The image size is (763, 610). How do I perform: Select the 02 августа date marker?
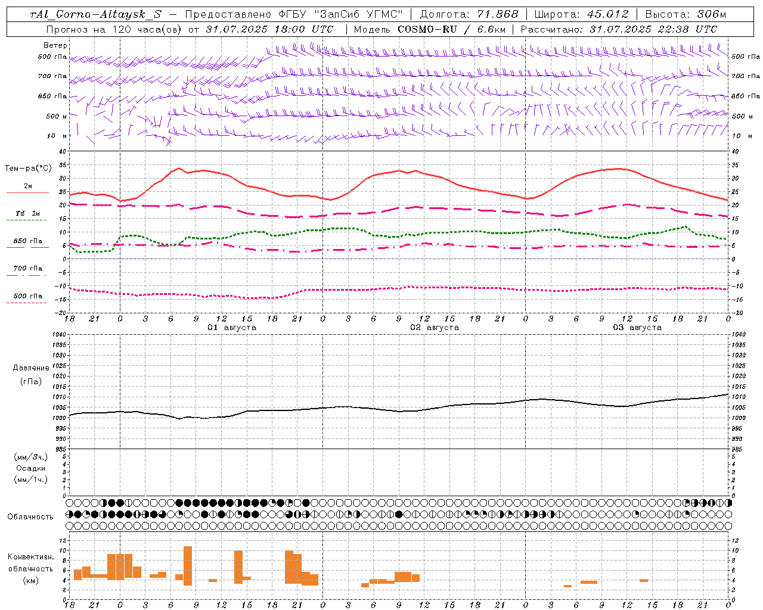coord(435,328)
